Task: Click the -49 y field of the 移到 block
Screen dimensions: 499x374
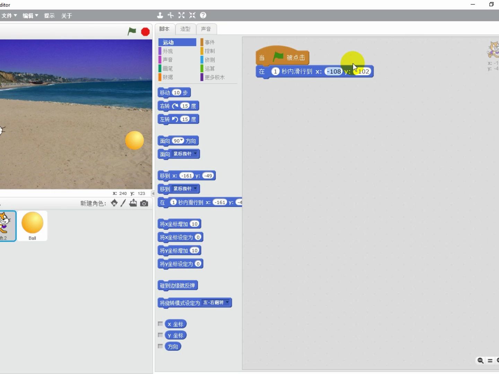Action: pyautogui.click(x=208, y=176)
